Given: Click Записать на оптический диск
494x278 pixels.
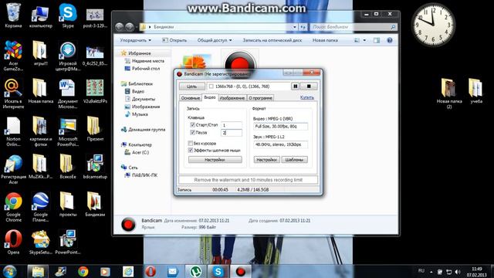Looking at the screenshot, I should (272, 40).
